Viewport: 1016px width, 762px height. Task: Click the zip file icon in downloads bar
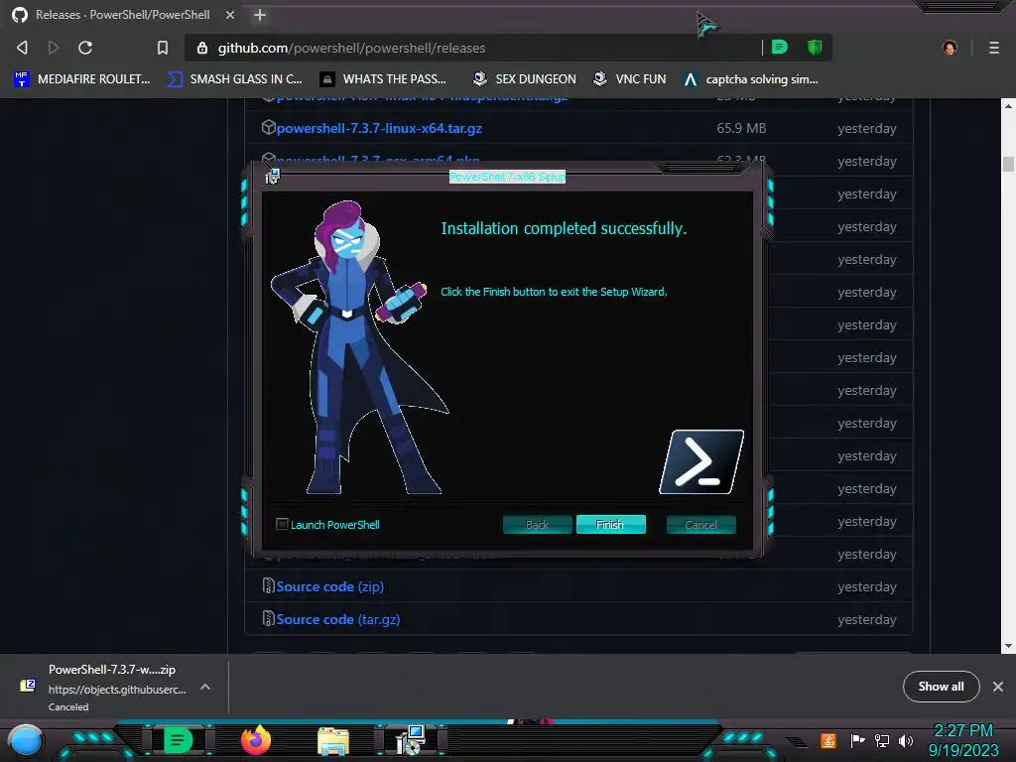pos(27,686)
